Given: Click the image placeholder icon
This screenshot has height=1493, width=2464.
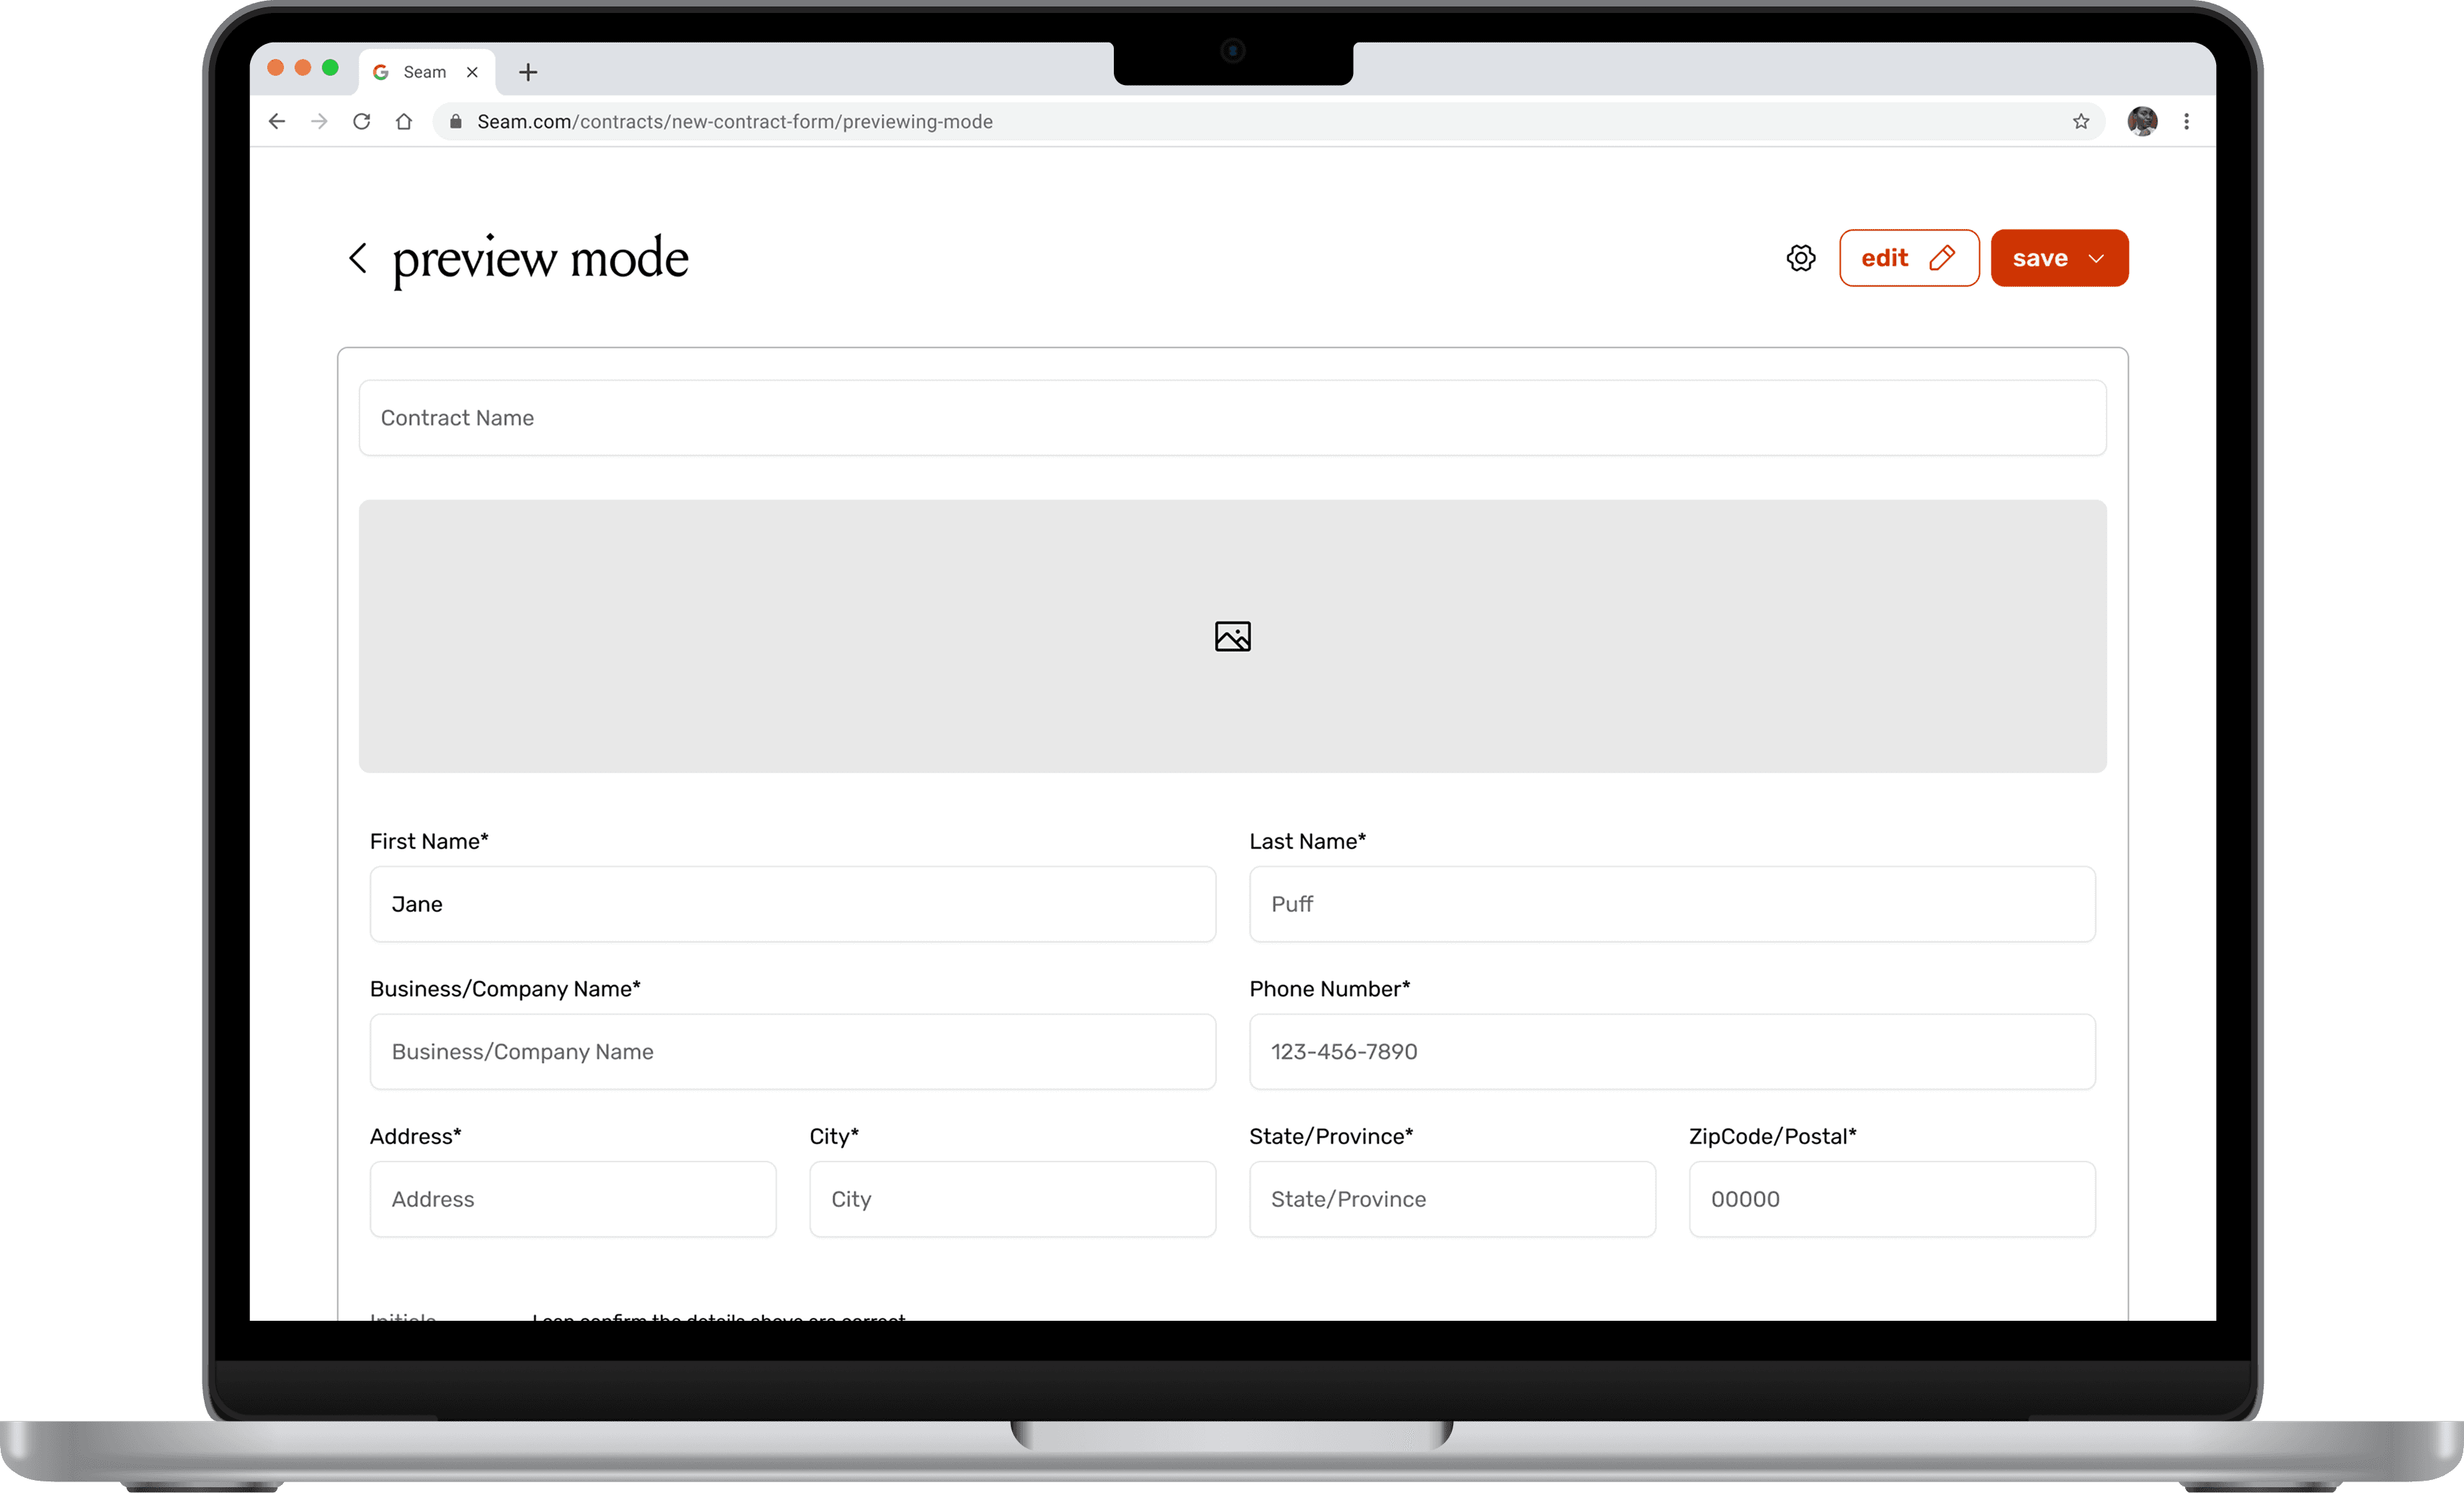Looking at the screenshot, I should pyautogui.click(x=1232, y=637).
